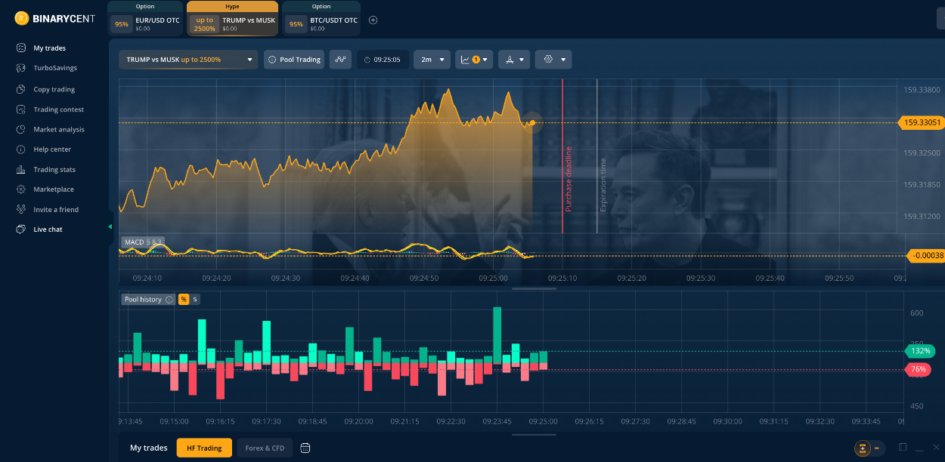Click the Binarycent logo
945x462 pixels.
click(x=54, y=18)
